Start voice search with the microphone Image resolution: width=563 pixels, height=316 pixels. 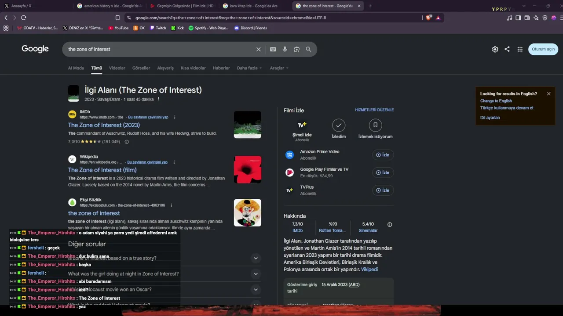[285, 49]
